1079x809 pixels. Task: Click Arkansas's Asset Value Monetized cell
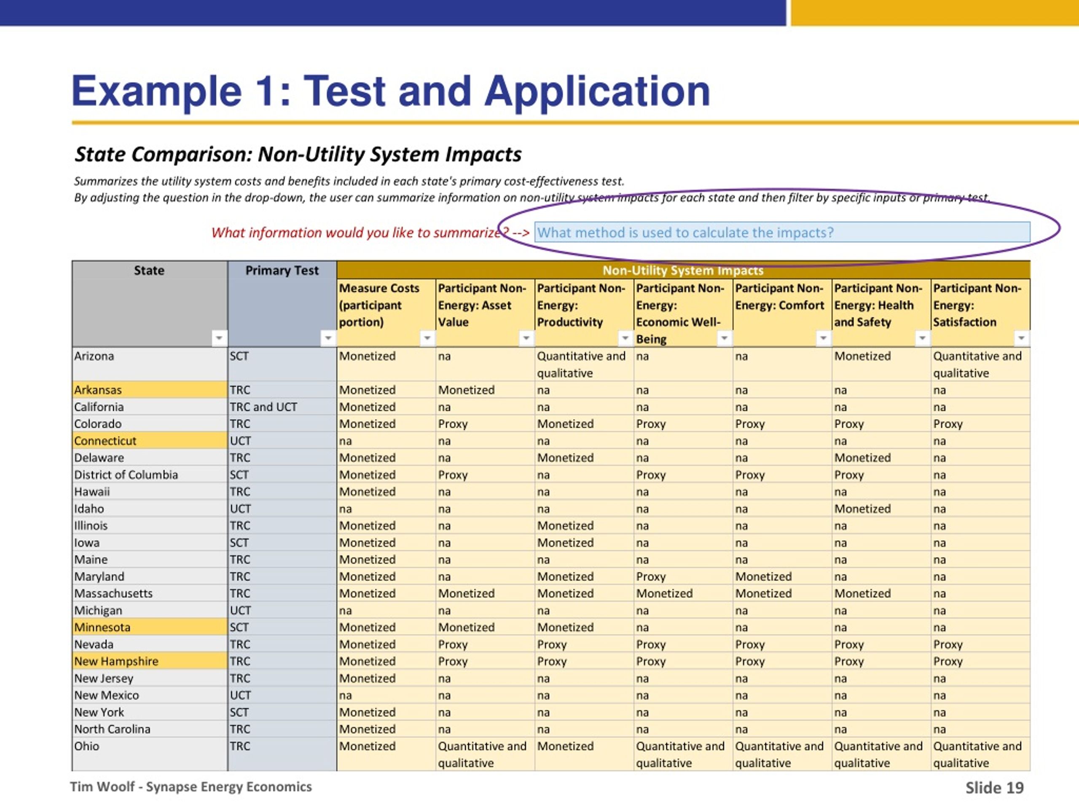tap(486, 390)
